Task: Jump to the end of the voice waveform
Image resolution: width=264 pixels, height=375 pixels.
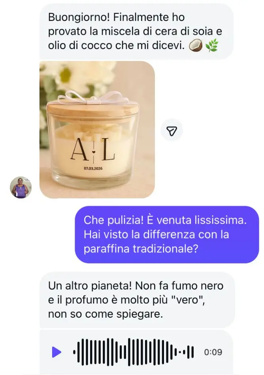Action: [x=192, y=352]
